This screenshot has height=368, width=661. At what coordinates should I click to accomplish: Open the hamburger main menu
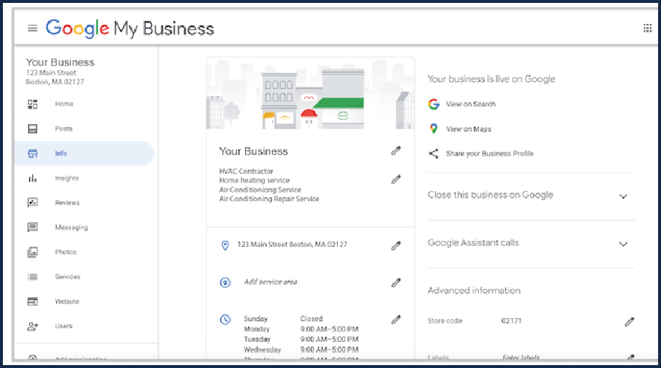click(32, 28)
